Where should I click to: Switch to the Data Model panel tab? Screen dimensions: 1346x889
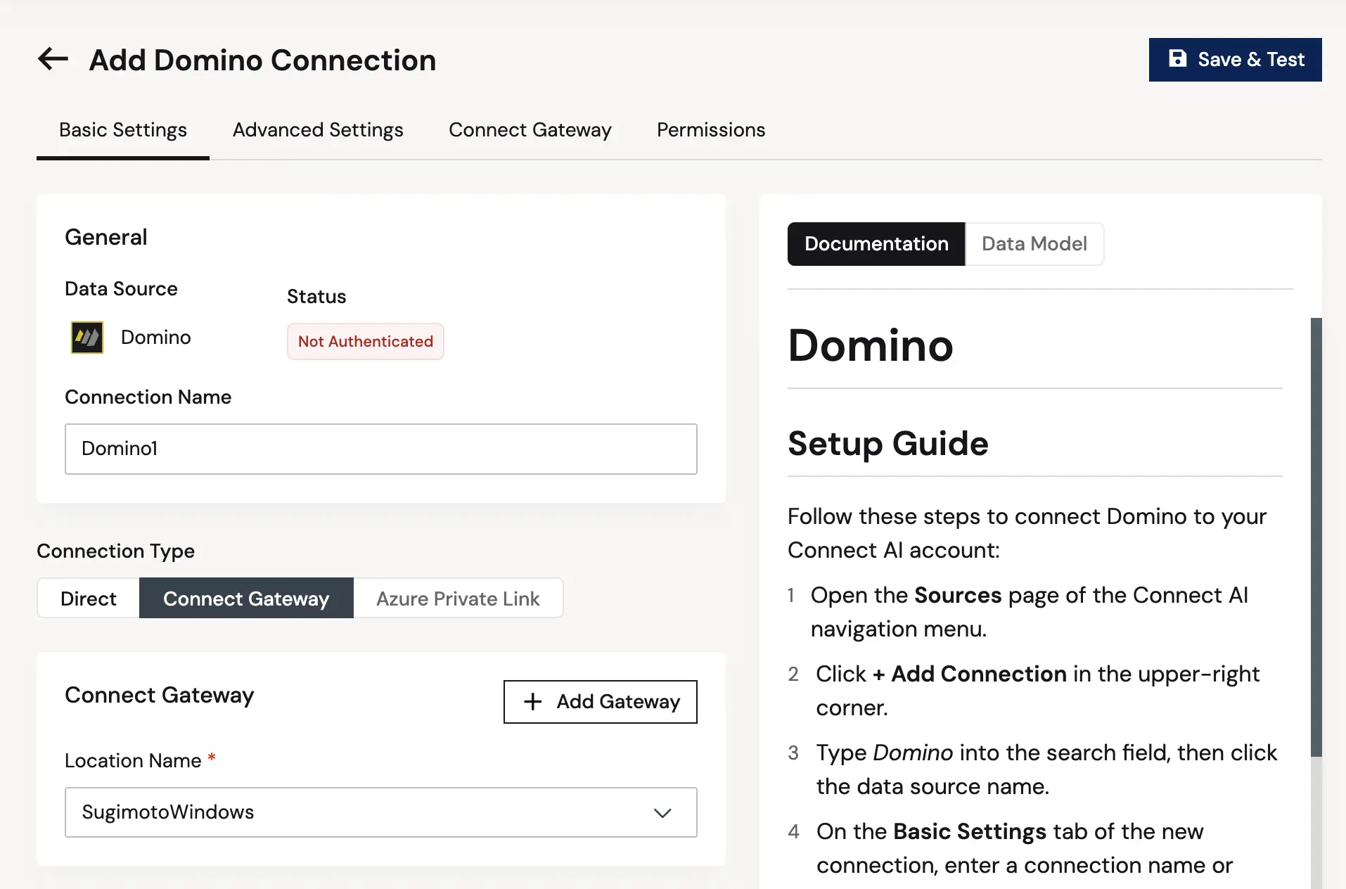pos(1034,244)
